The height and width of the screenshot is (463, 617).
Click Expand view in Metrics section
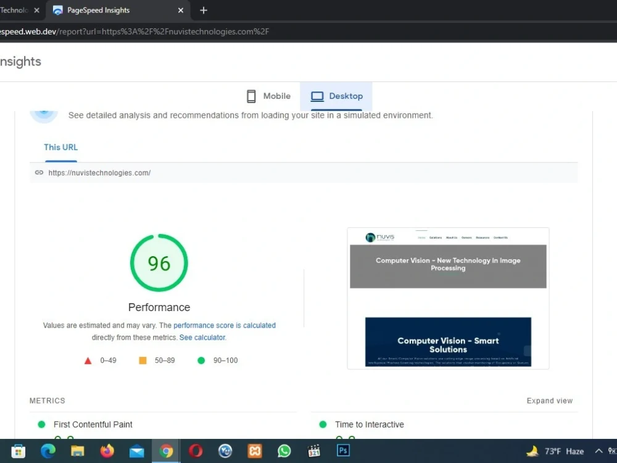[x=549, y=401]
